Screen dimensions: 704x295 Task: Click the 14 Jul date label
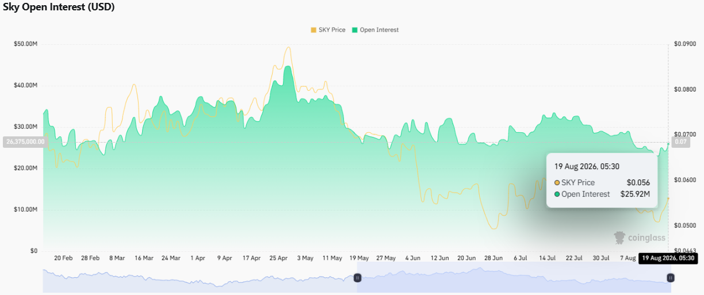click(x=547, y=258)
